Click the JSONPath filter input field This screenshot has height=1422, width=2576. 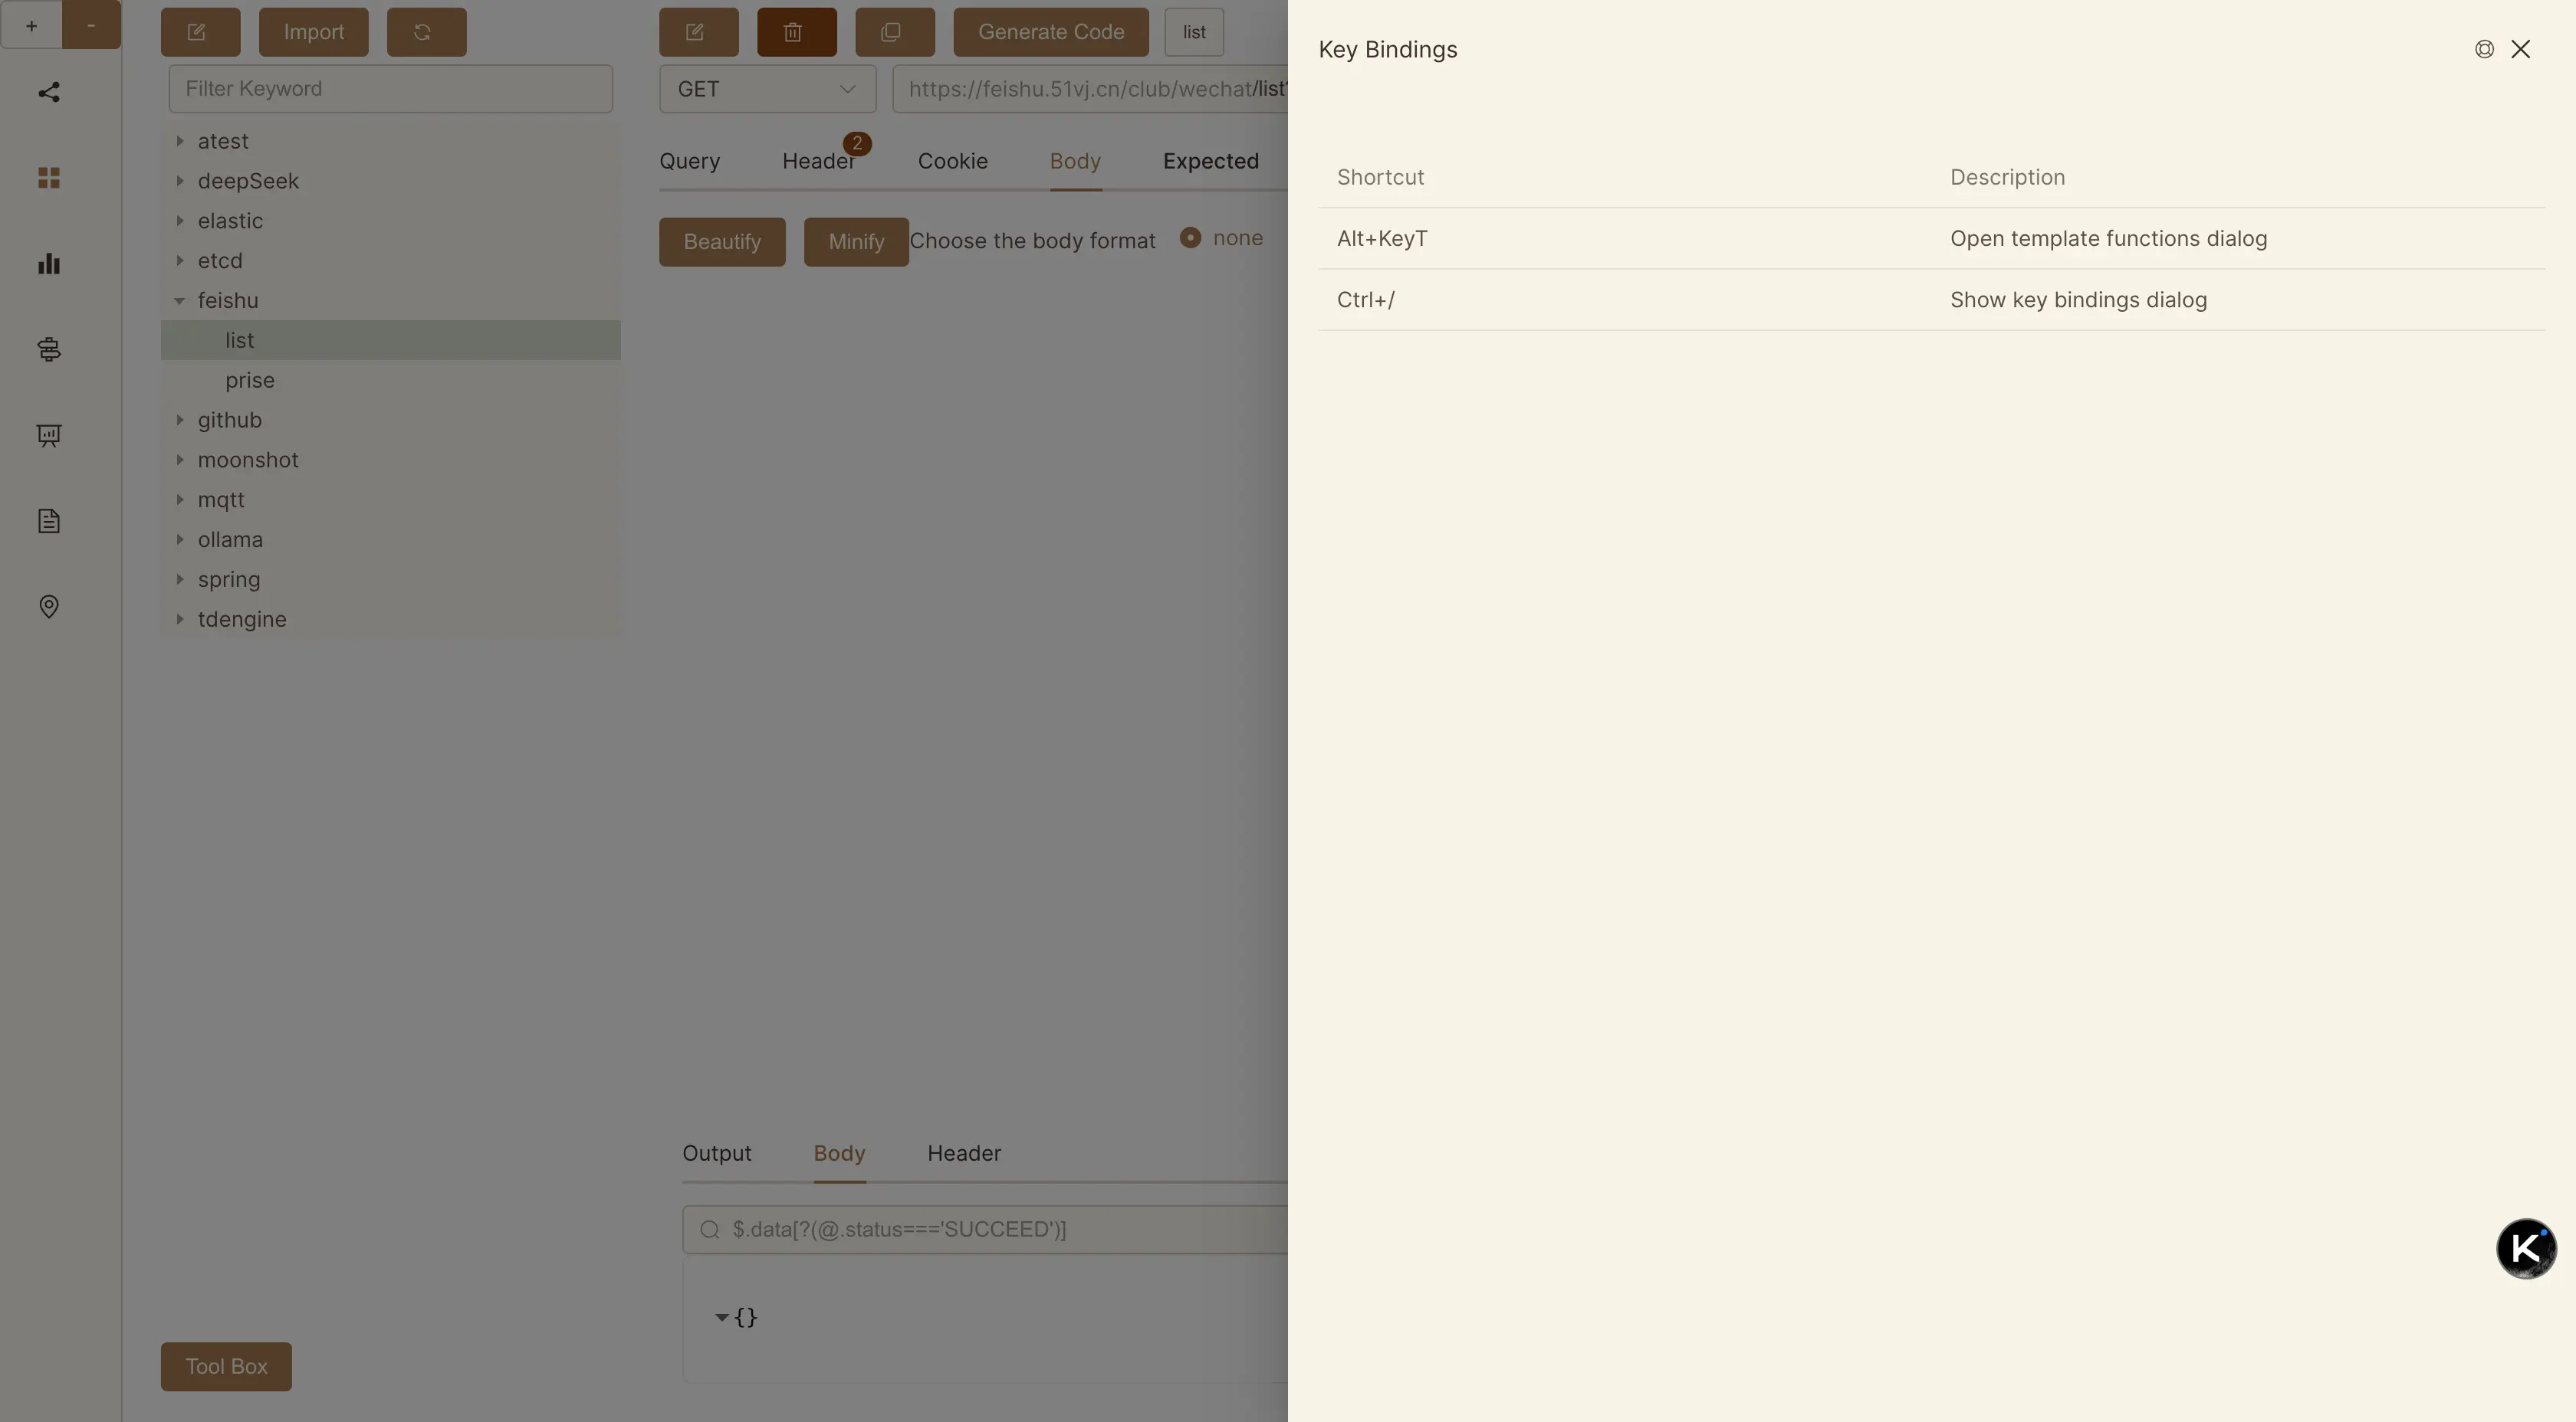pos(985,1229)
